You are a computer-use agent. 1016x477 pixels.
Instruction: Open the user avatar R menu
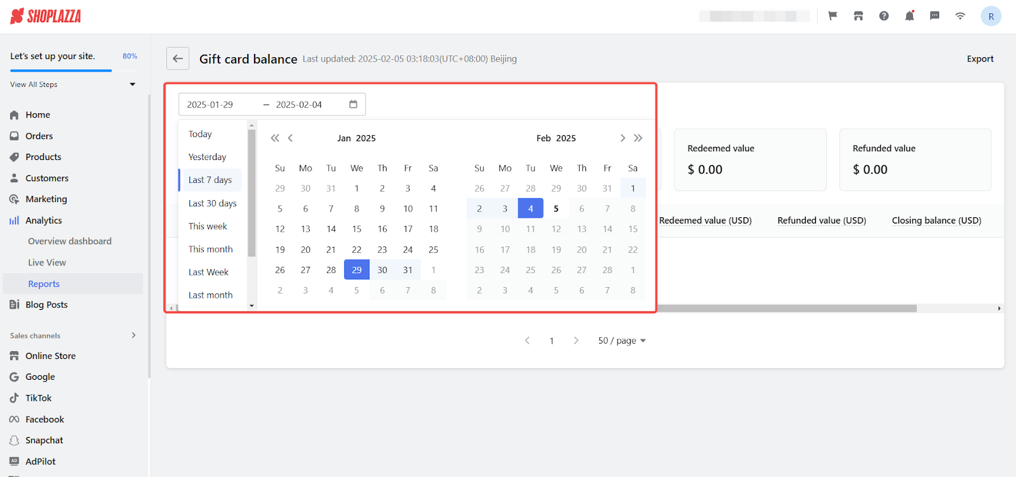(991, 17)
